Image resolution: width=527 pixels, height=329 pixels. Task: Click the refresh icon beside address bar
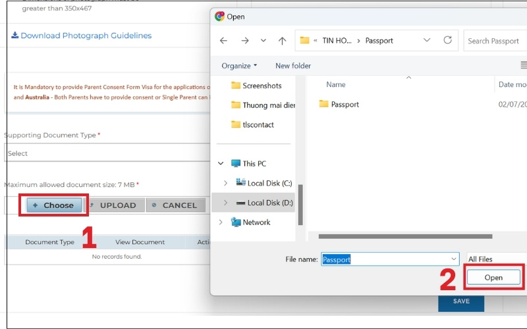(x=448, y=40)
